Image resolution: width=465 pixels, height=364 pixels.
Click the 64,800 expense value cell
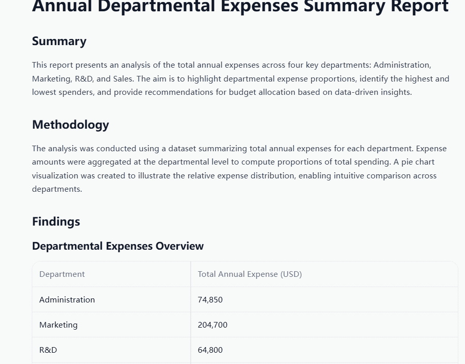click(210, 350)
